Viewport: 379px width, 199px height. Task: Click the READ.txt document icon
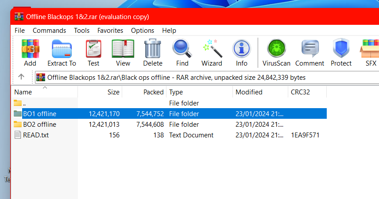coord(17,135)
